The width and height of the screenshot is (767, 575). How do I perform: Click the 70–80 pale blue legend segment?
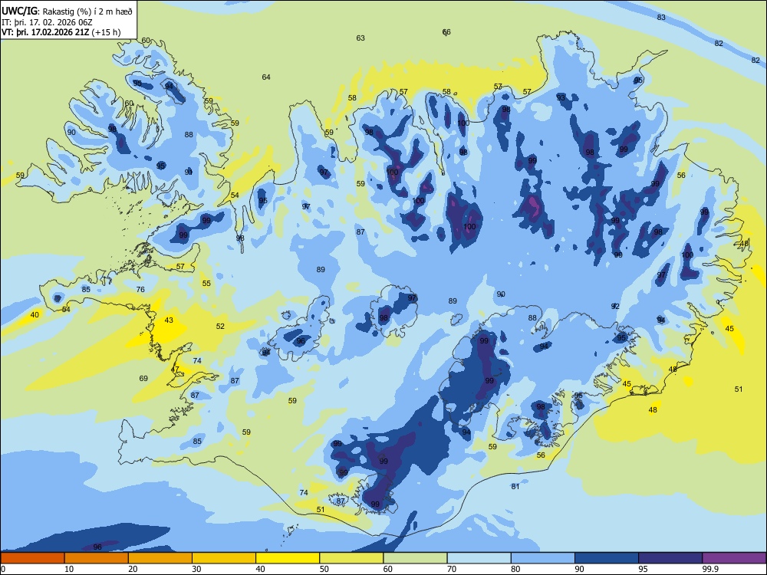[x=479, y=558]
